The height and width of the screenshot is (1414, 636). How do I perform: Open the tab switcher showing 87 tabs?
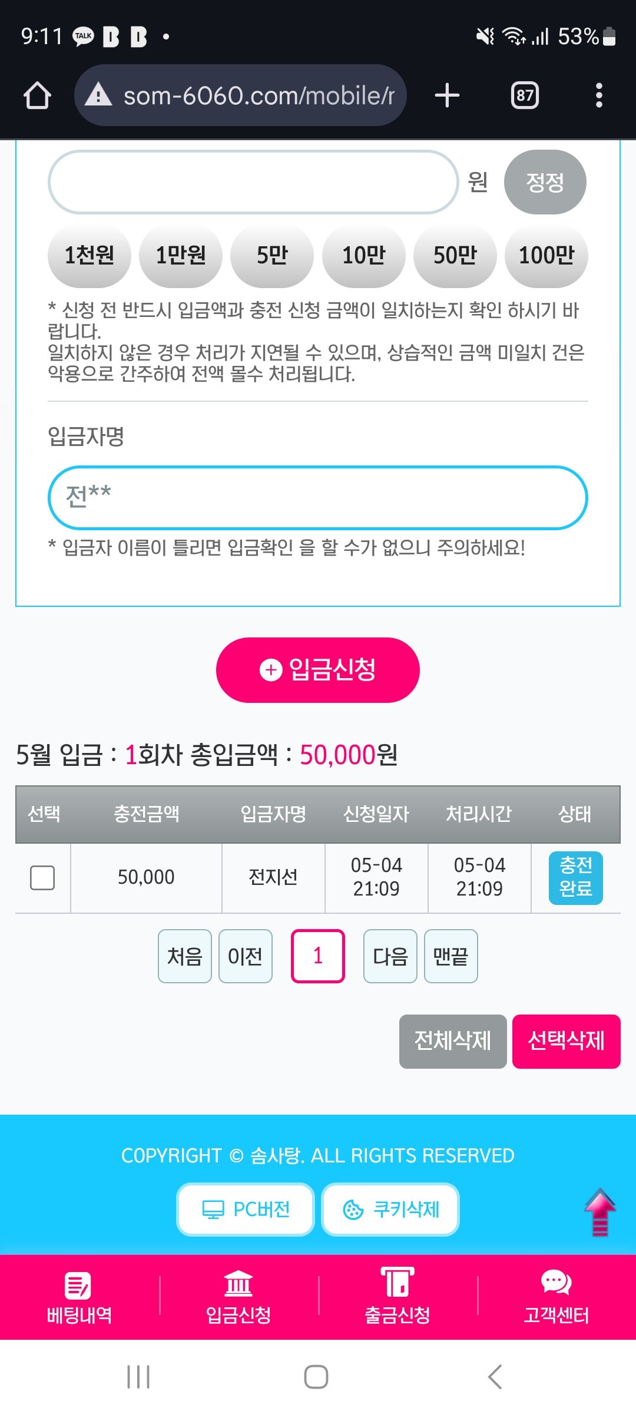pos(525,95)
